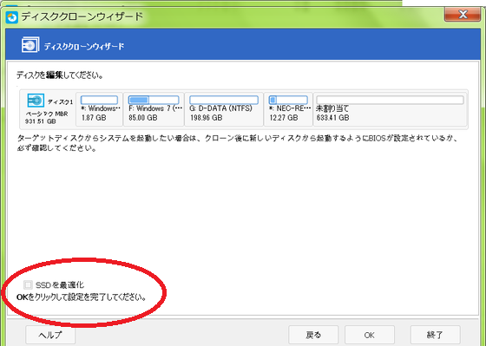The width and height of the screenshot is (486, 346).
Task: Select the NEC-RE 12.27 GB partition
Action: [288, 109]
